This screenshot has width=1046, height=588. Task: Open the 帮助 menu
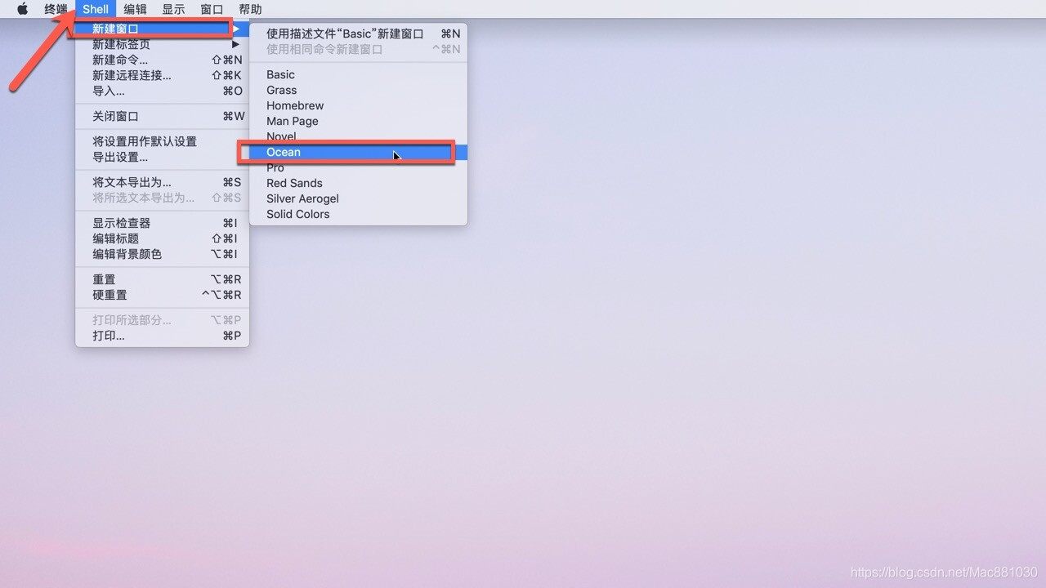click(250, 9)
